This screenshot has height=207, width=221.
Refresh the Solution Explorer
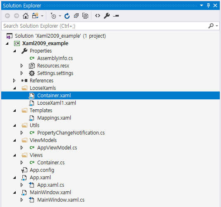click(67, 16)
